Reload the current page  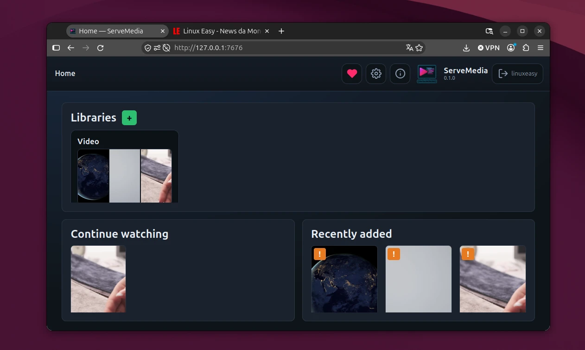[100, 48]
